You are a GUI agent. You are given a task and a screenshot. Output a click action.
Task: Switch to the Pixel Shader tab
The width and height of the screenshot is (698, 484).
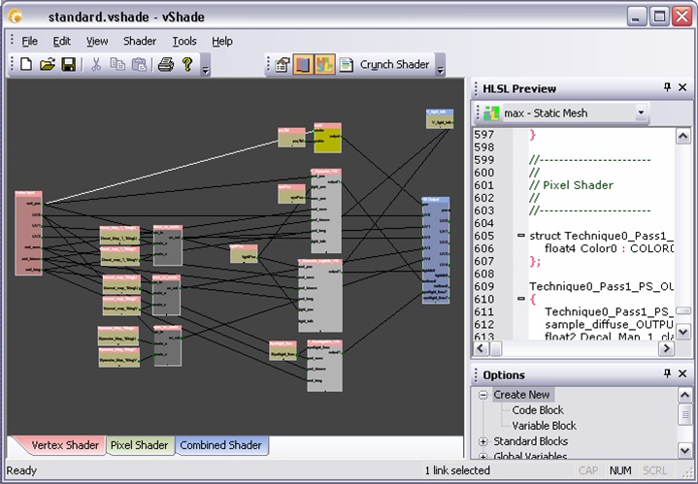click(x=140, y=445)
